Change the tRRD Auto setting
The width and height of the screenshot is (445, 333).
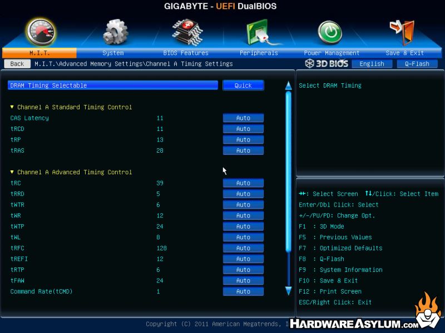[x=243, y=194]
